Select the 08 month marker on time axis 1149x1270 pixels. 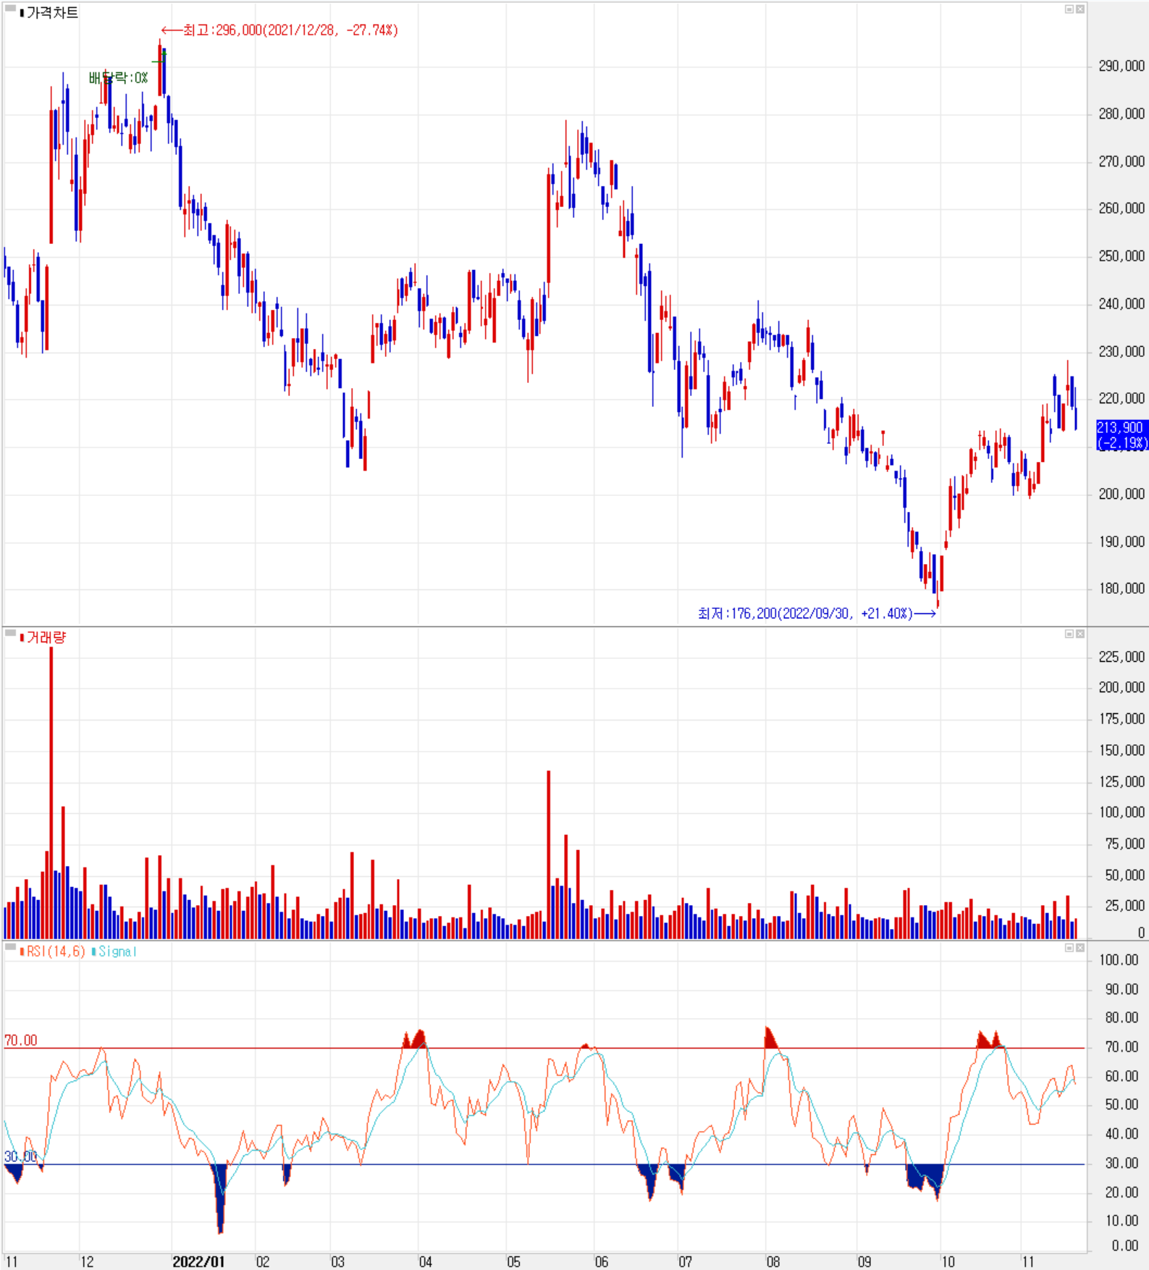pyautogui.click(x=773, y=1261)
